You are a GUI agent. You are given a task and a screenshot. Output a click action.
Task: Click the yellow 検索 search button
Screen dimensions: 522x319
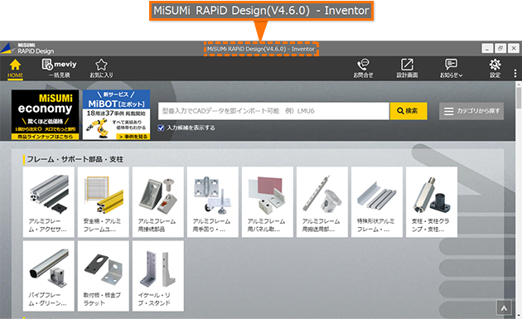coord(408,111)
